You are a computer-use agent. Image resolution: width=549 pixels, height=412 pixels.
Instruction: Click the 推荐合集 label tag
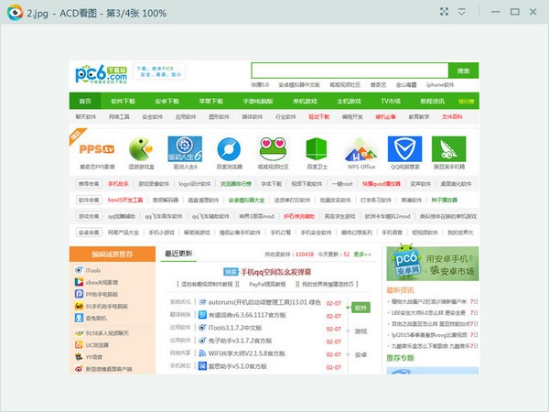(89, 184)
